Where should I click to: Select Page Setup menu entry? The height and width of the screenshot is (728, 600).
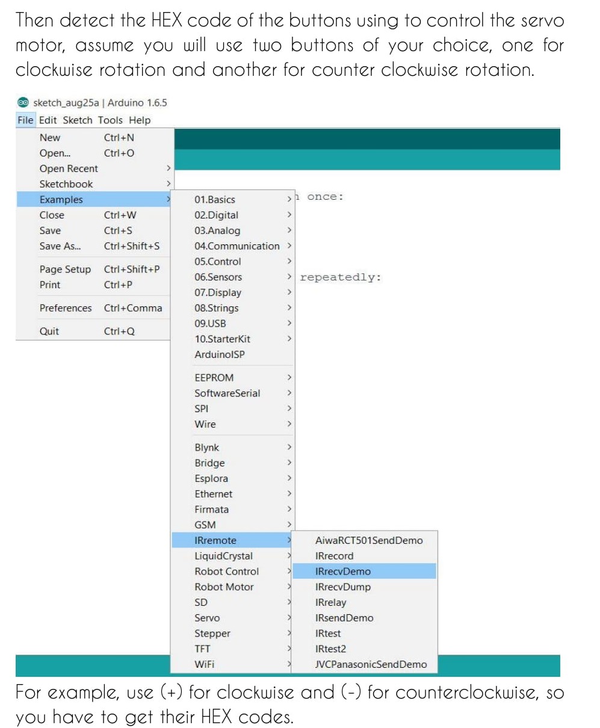coord(94,270)
